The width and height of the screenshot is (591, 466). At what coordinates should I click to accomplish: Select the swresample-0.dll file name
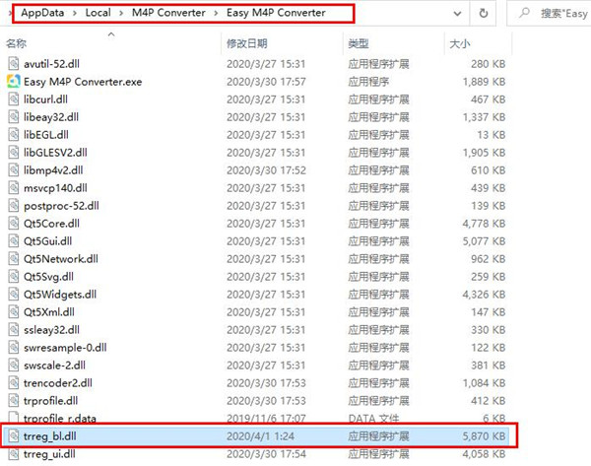click(x=65, y=347)
